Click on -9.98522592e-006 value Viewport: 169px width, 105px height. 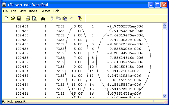click(125, 44)
